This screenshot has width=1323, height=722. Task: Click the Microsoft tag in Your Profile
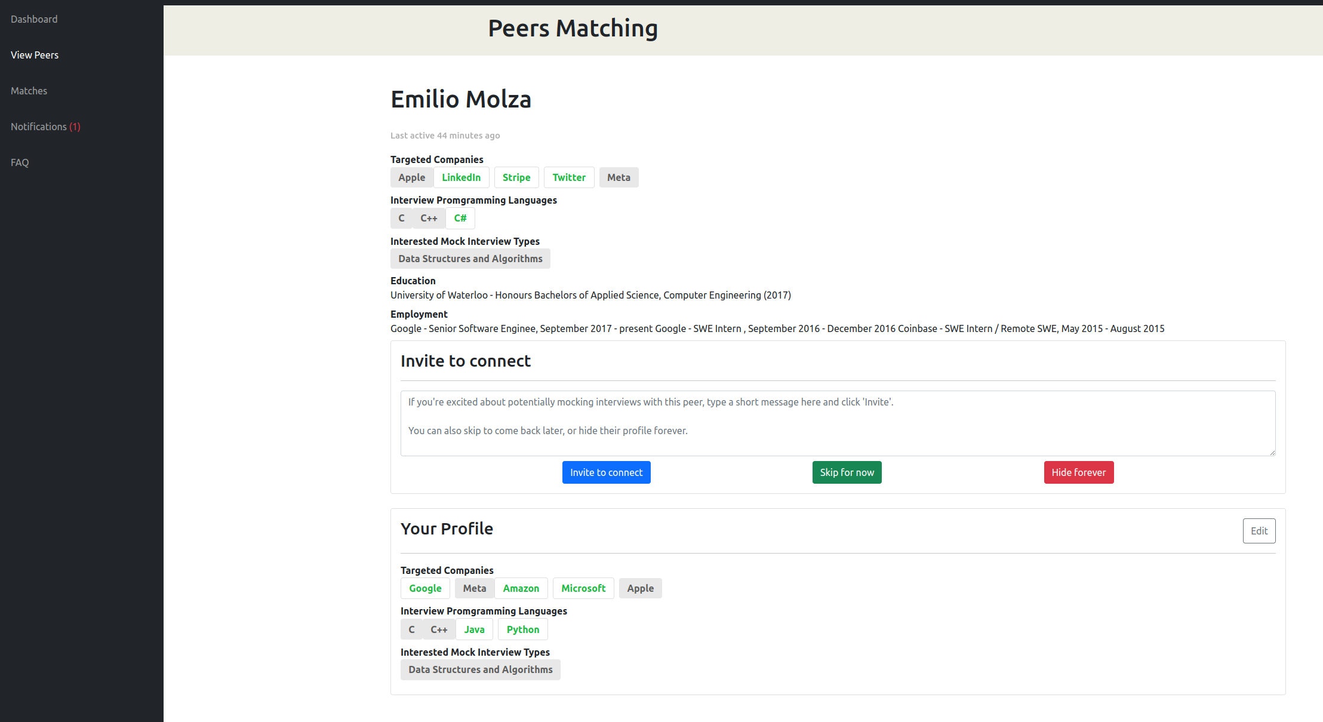tap(583, 588)
